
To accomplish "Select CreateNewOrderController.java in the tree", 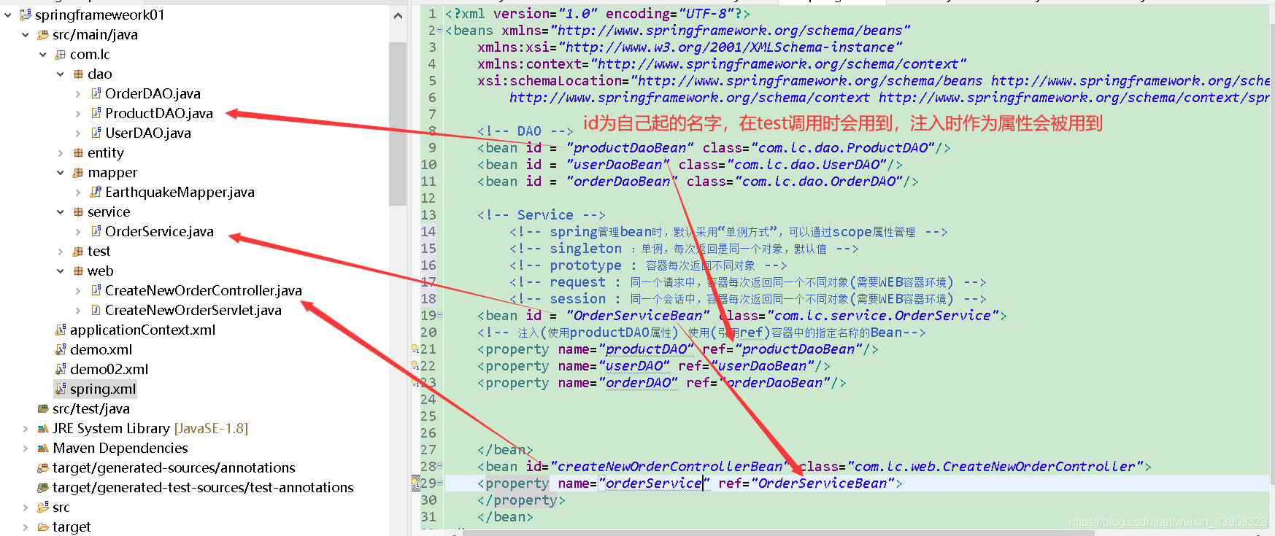I will tap(204, 290).
